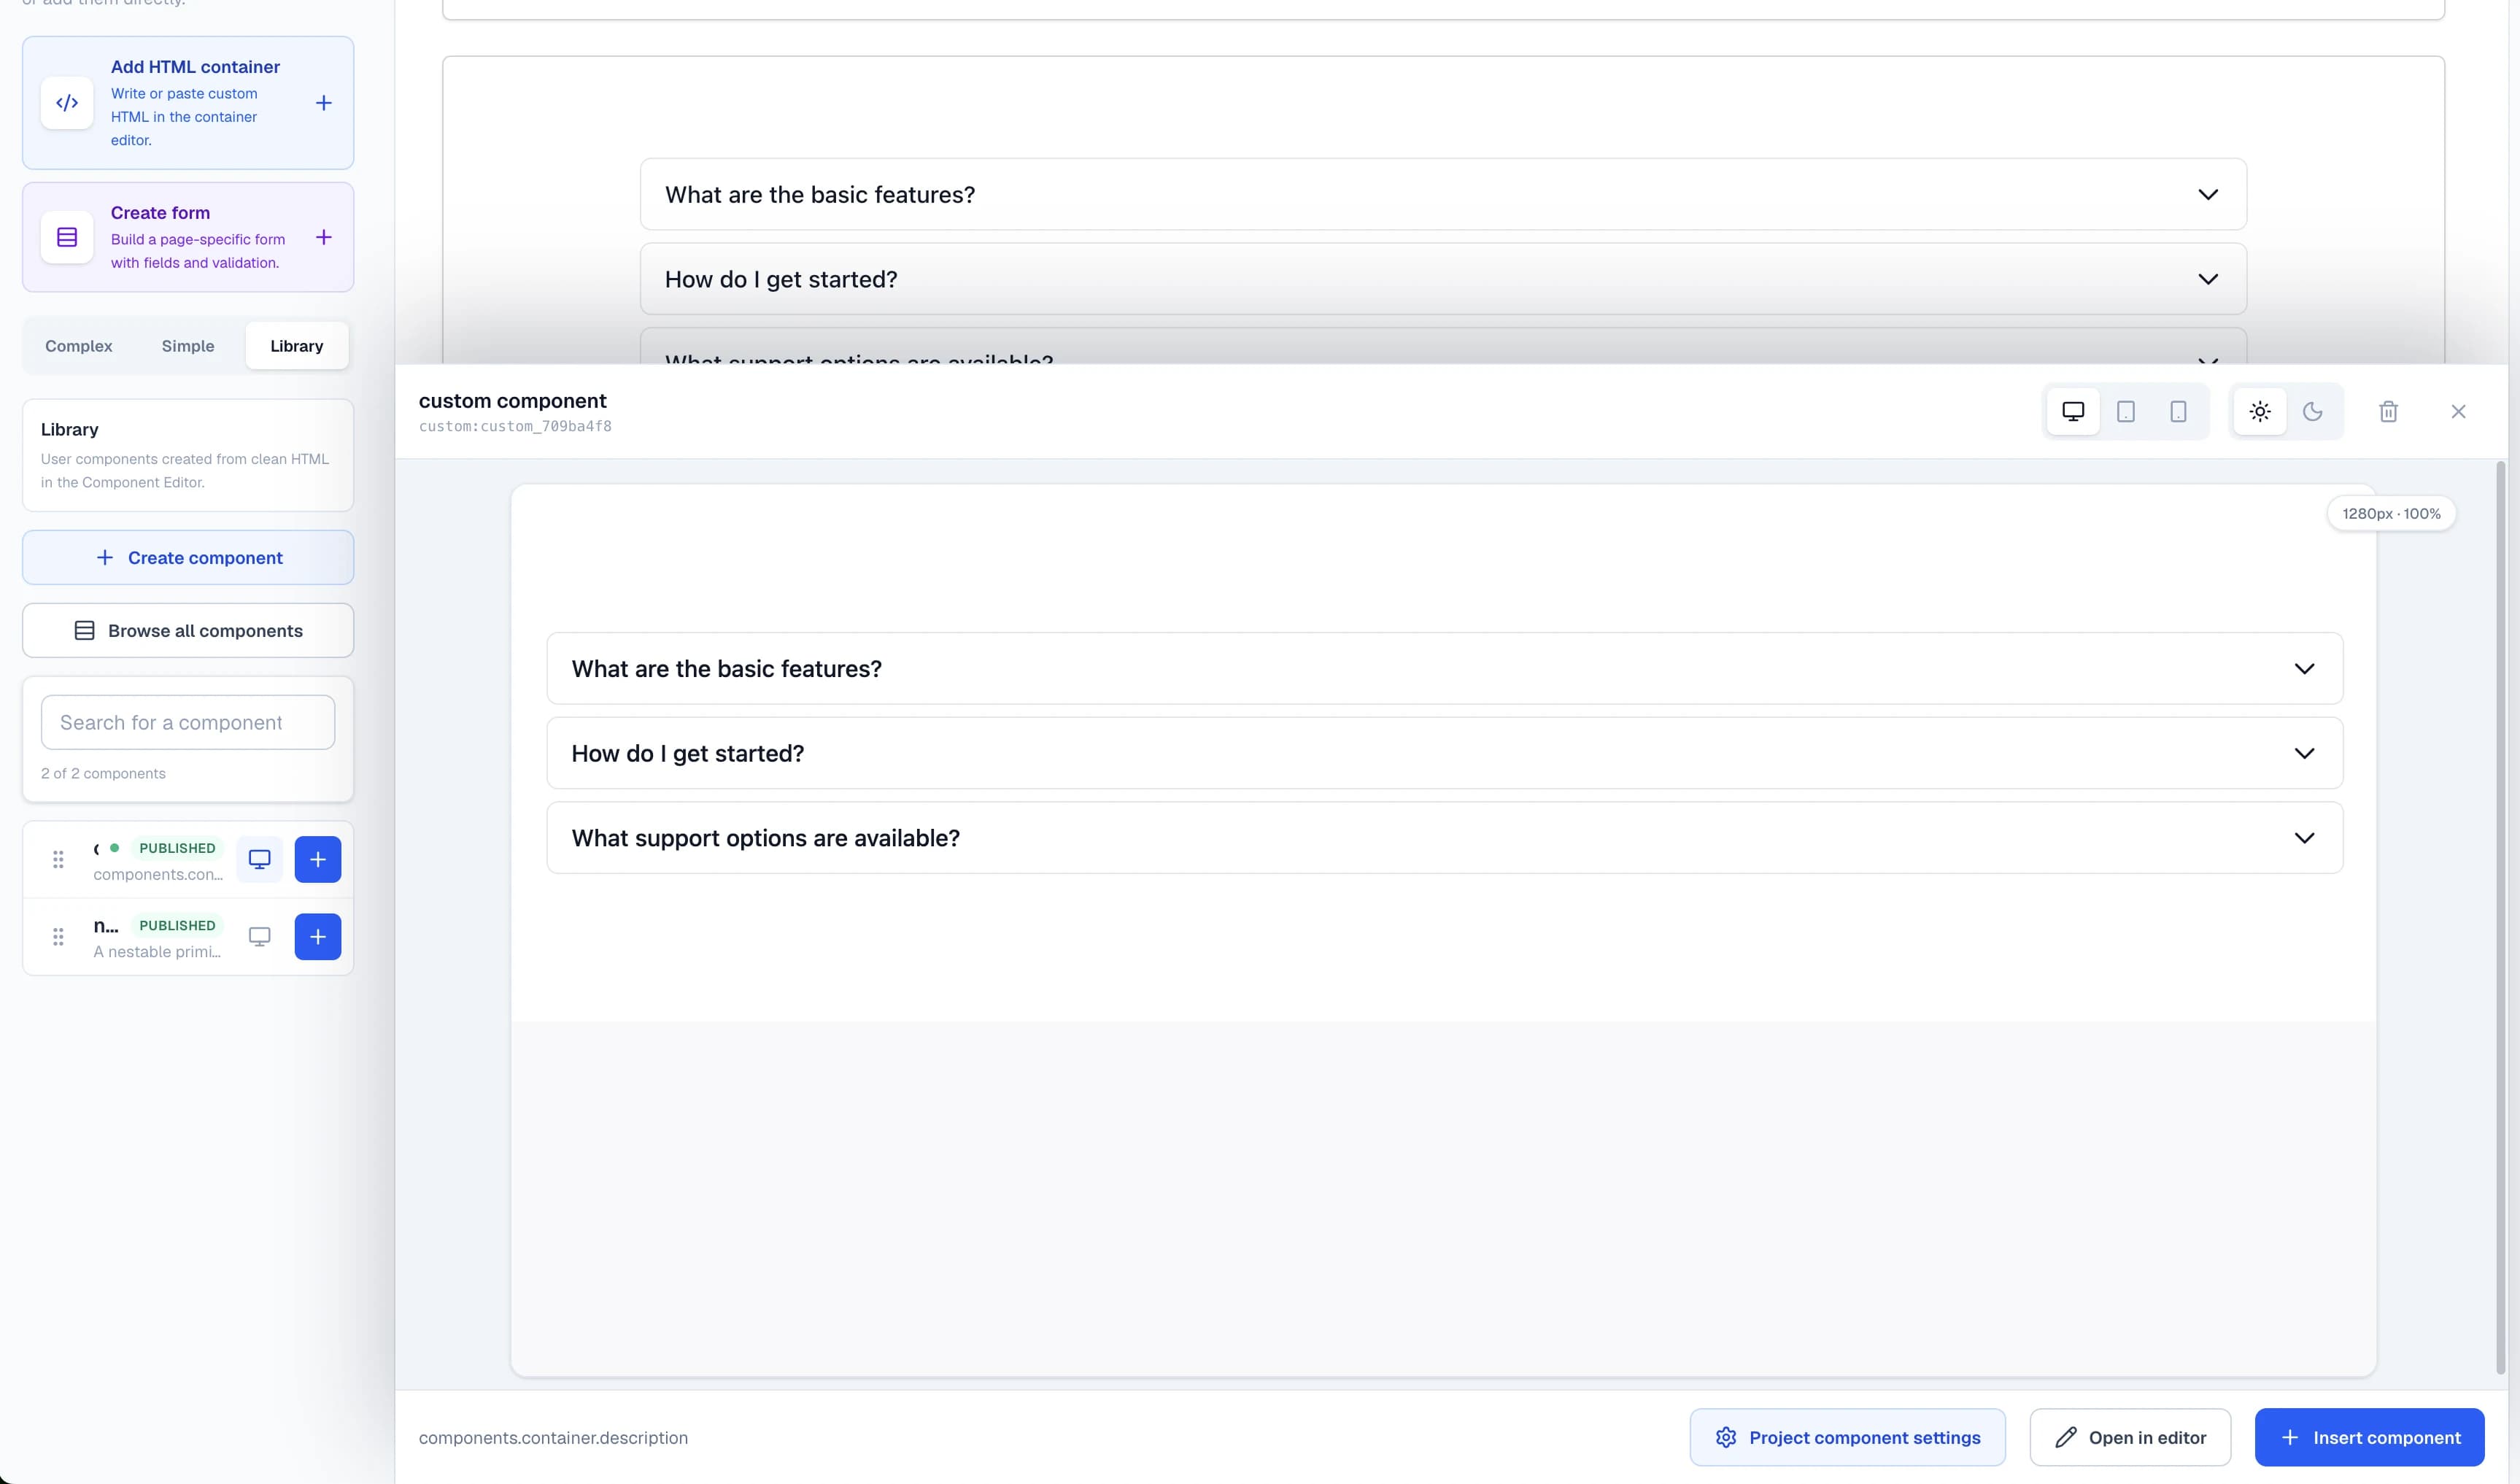Click the Create component button
Screen dimensions: 2520x1484
pos(188,558)
